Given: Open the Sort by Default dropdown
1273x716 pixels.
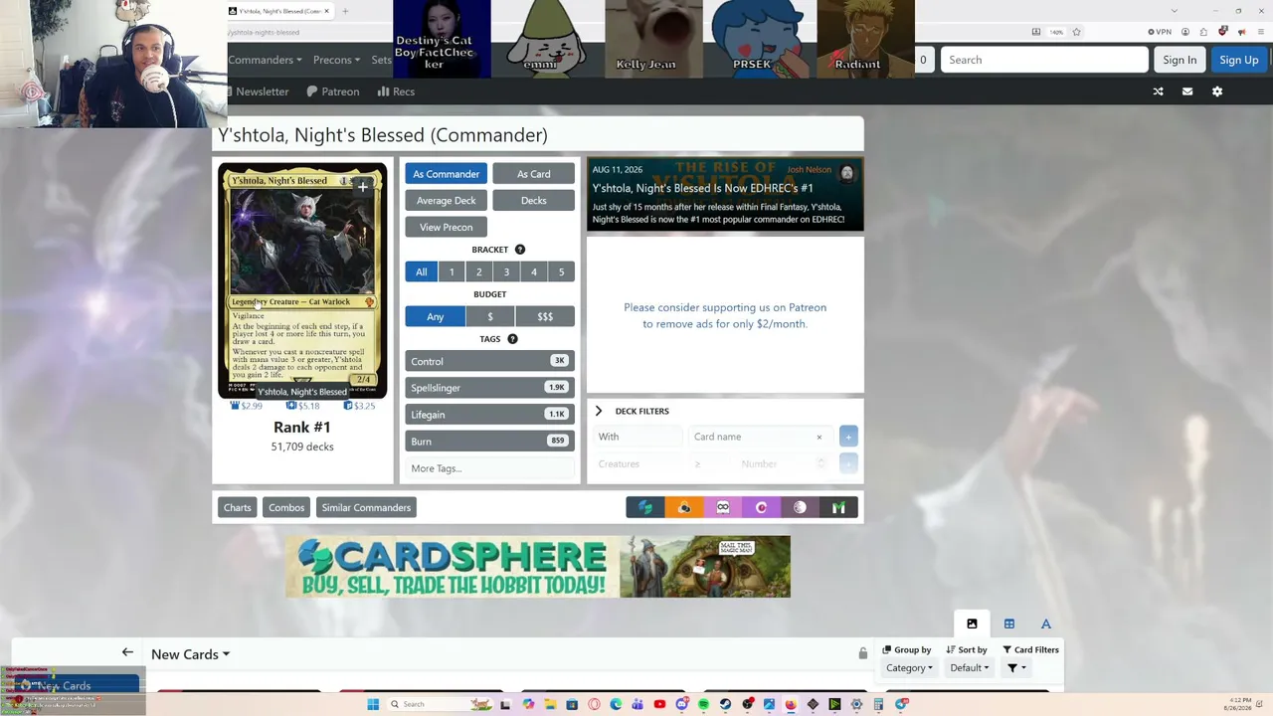Looking at the screenshot, I should coord(969,668).
